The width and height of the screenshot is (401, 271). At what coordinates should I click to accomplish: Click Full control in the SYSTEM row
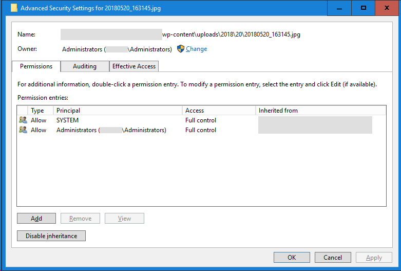pyautogui.click(x=201, y=120)
